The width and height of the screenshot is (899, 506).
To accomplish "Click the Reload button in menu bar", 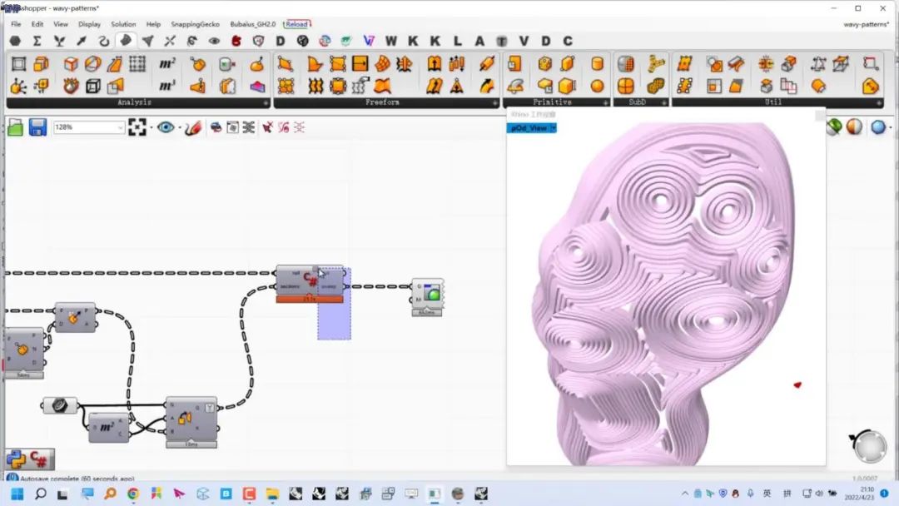I will [x=296, y=24].
